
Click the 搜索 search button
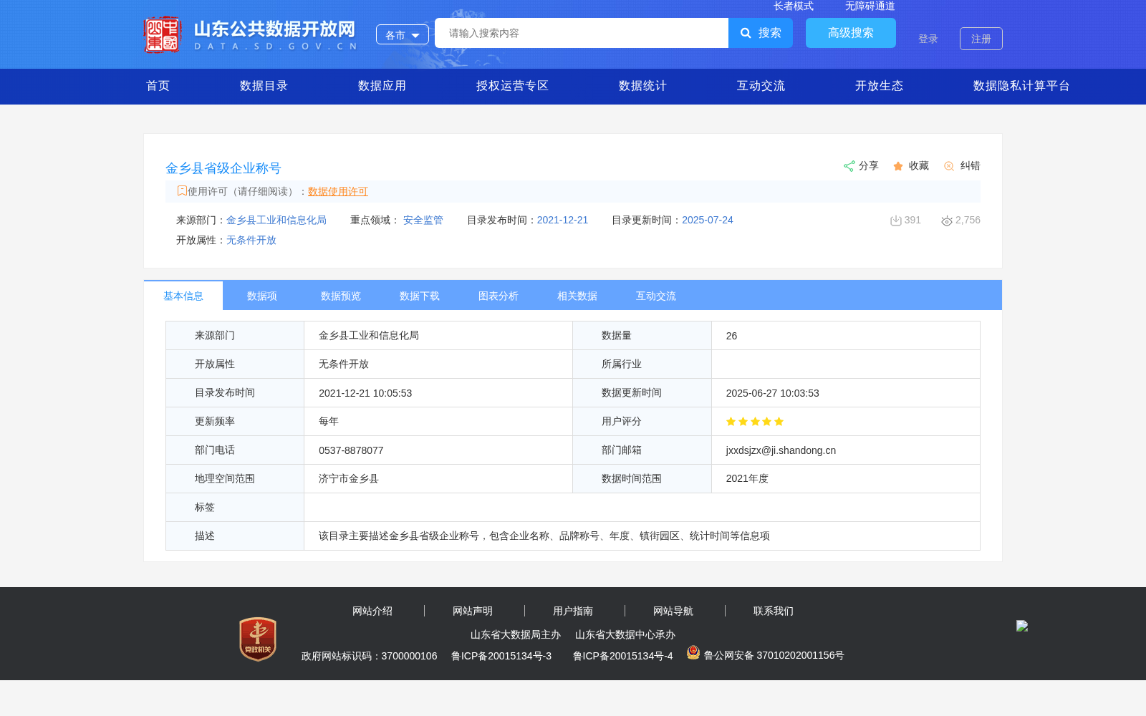click(x=761, y=33)
